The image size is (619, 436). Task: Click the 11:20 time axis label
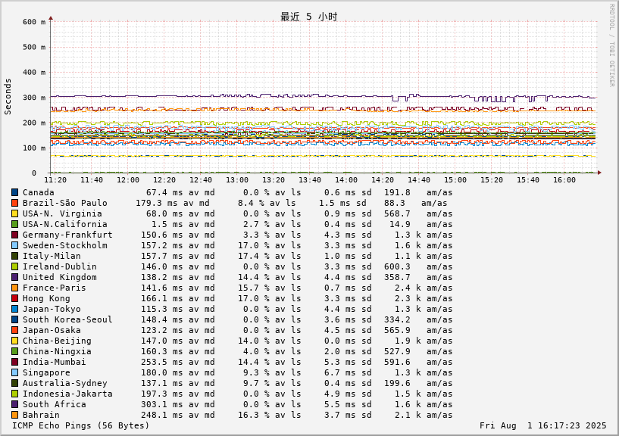click(x=55, y=180)
